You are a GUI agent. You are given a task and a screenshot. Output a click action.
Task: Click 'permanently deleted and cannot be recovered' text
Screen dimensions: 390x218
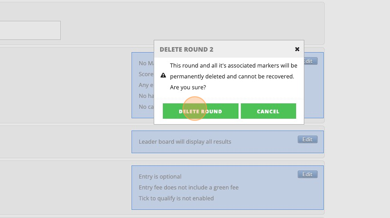(x=232, y=76)
